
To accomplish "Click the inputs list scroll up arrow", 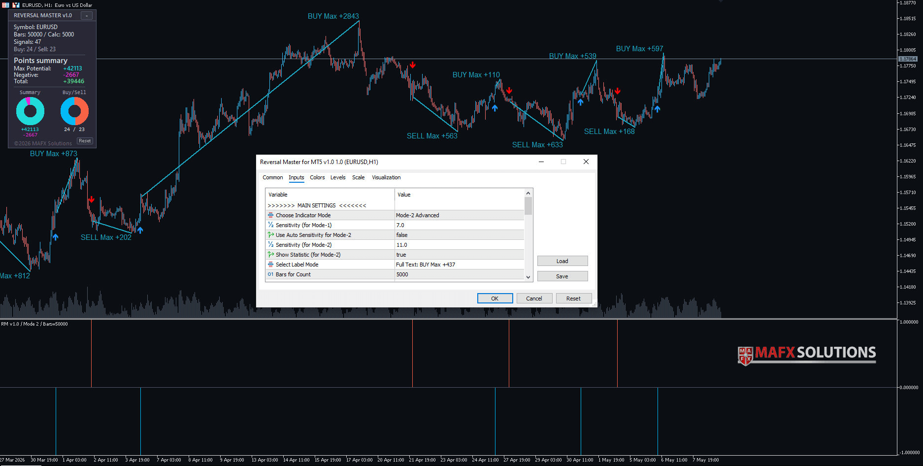I will tap(528, 193).
